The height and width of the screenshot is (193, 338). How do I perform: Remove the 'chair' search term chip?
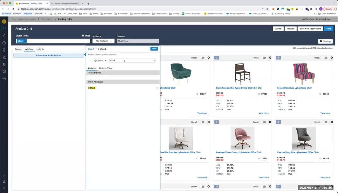(25, 41)
